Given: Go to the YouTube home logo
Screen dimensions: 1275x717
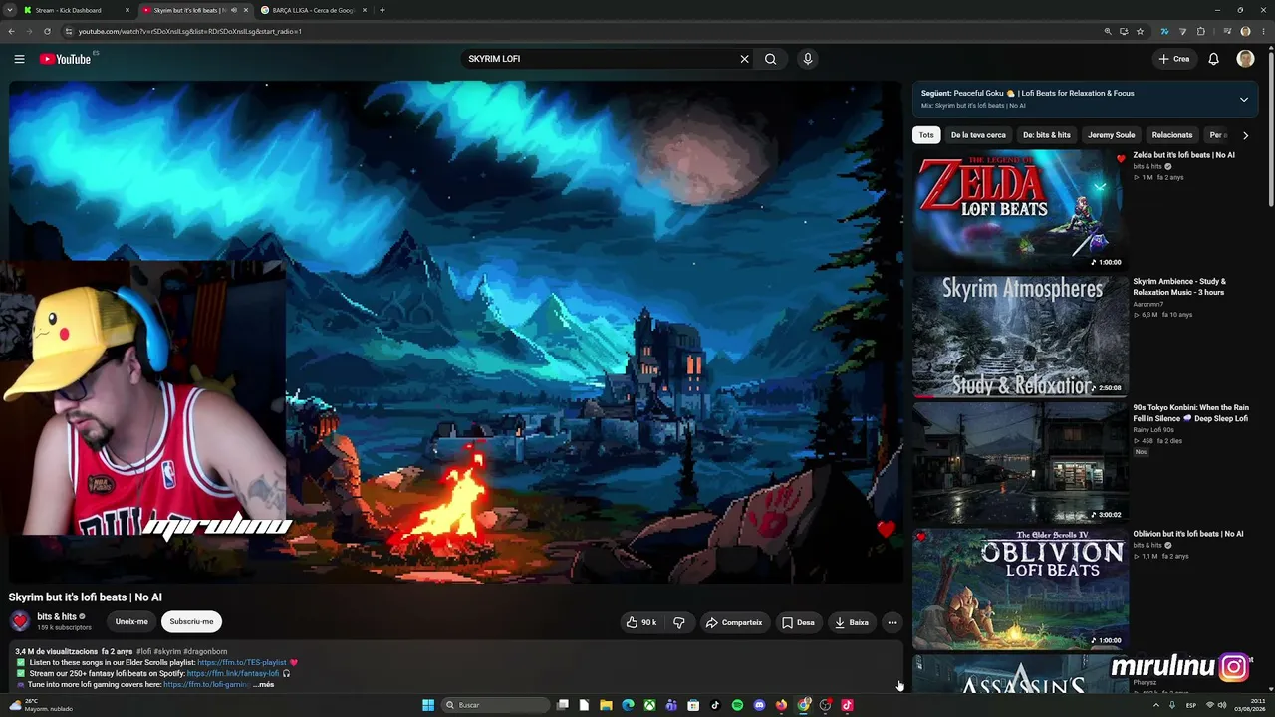Looking at the screenshot, I should click(x=65, y=59).
